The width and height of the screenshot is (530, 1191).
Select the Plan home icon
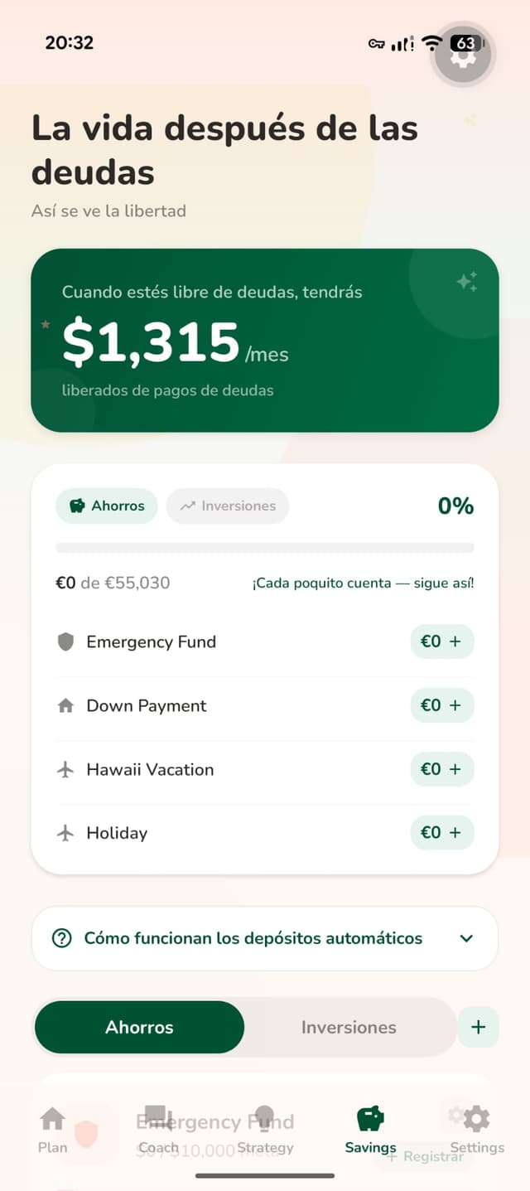point(51,1117)
